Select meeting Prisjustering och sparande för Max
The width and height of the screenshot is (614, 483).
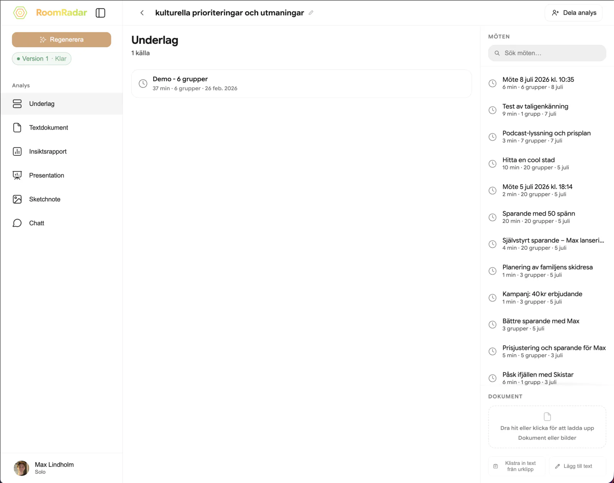click(x=547, y=351)
